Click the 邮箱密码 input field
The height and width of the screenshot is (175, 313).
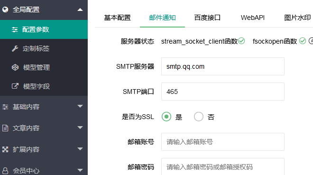(x=223, y=166)
